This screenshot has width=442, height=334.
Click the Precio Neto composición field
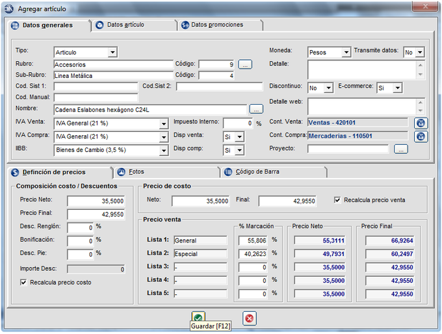pyautogui.click(x=96, y=201)
